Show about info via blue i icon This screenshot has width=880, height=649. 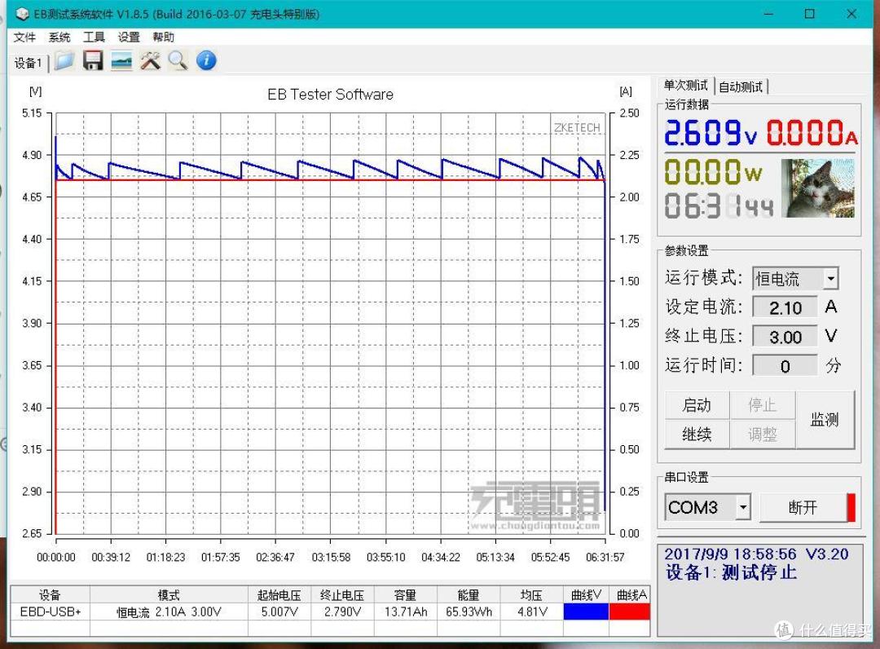point(206,60)
